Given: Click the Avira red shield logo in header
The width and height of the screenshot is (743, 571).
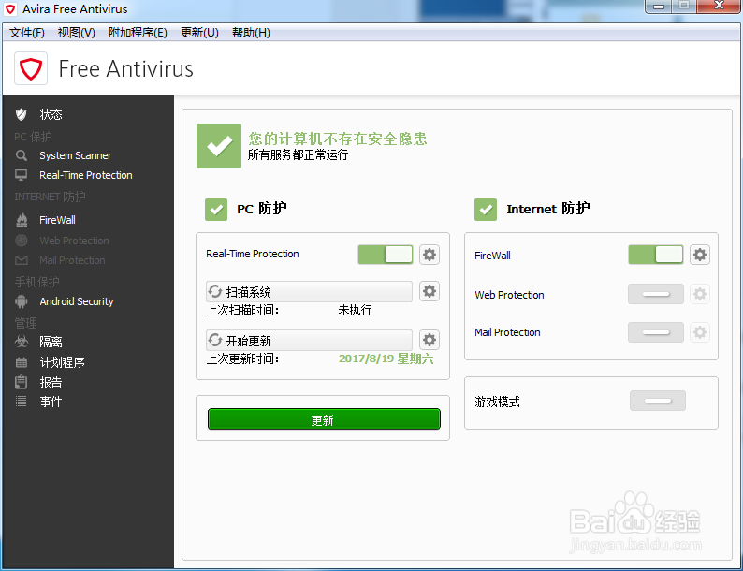Looking at the screenshot, I should 31,68.
